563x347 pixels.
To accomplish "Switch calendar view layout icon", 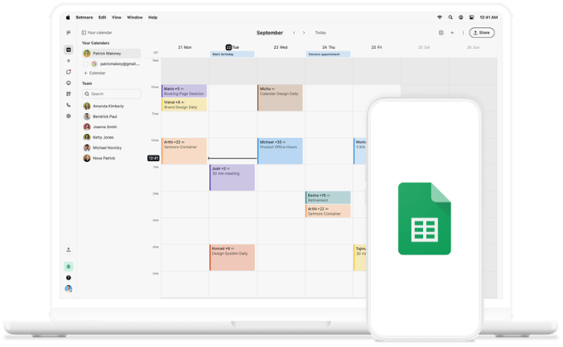I will 441,32.
